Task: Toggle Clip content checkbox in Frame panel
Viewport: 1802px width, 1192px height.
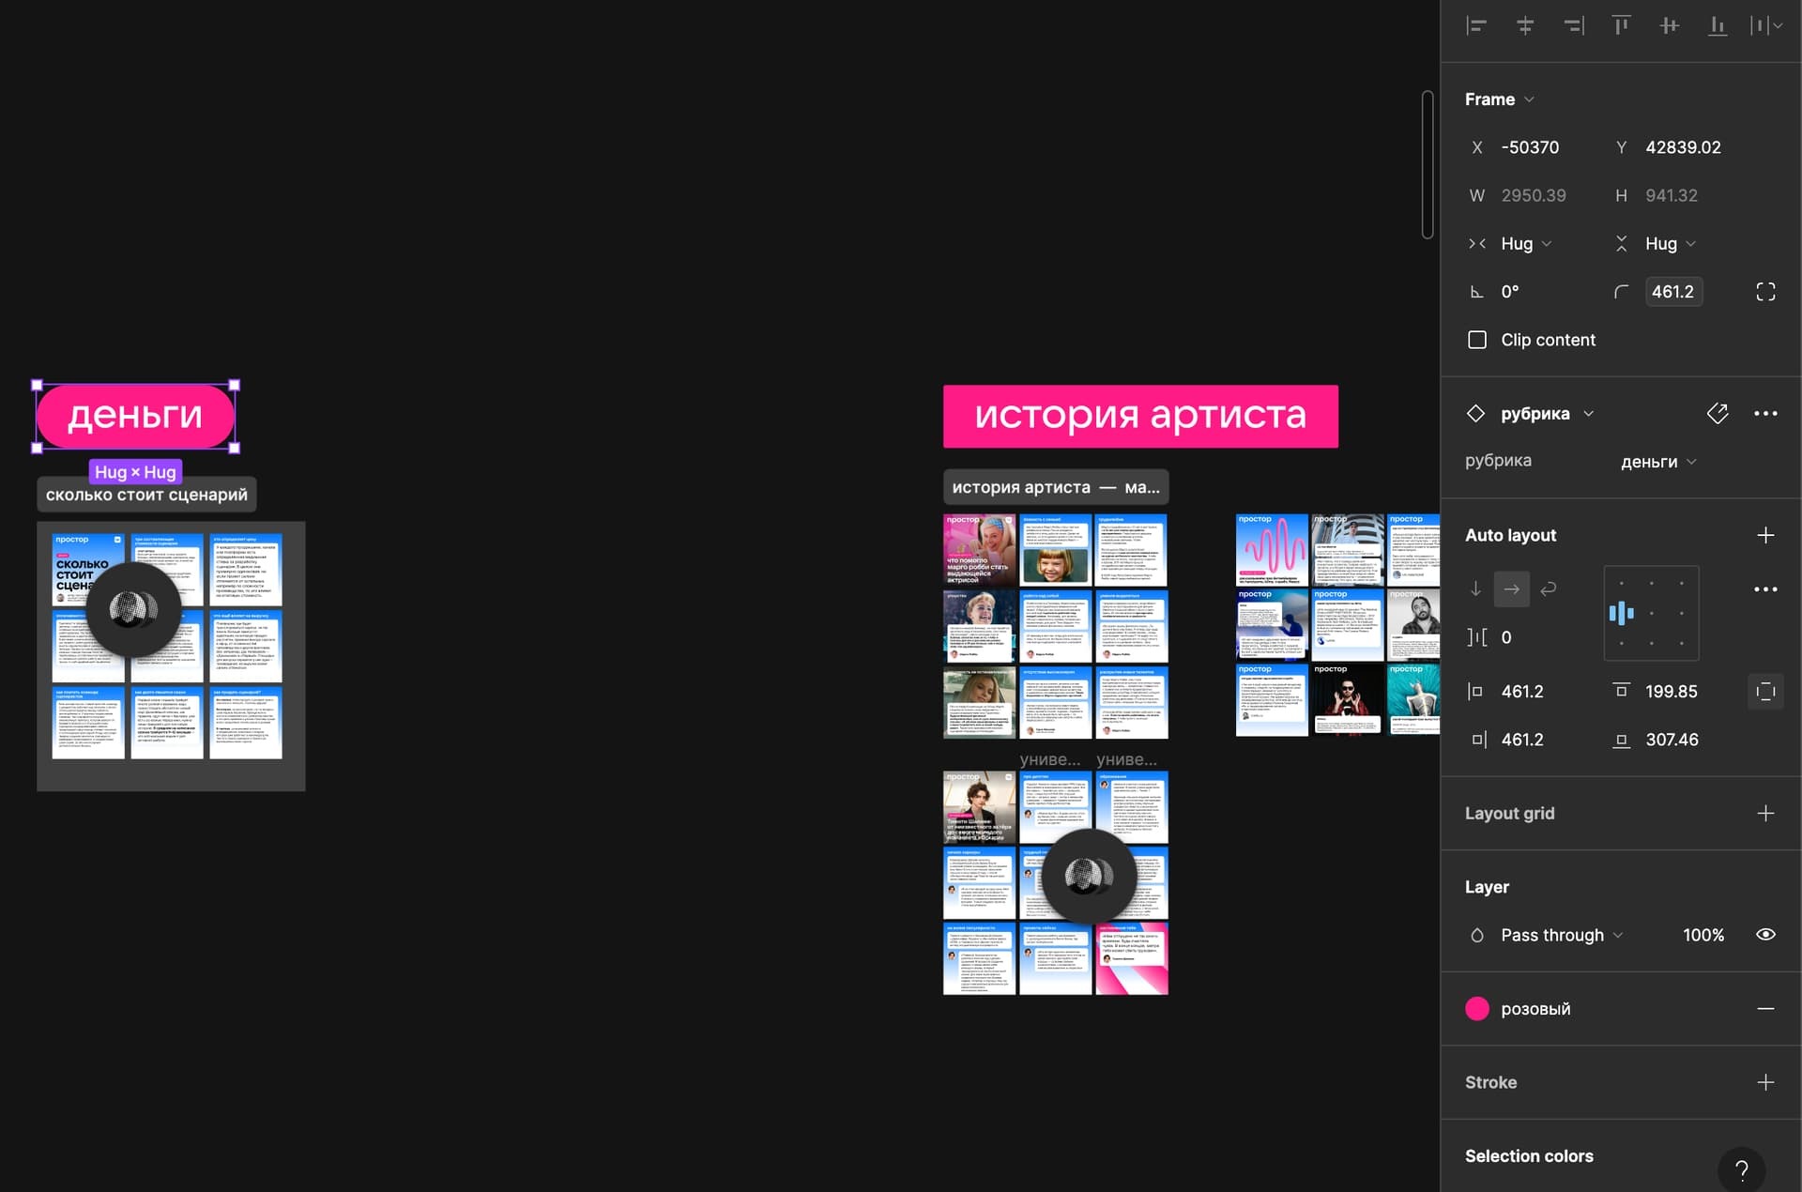Action: (x=1474, y=339)
